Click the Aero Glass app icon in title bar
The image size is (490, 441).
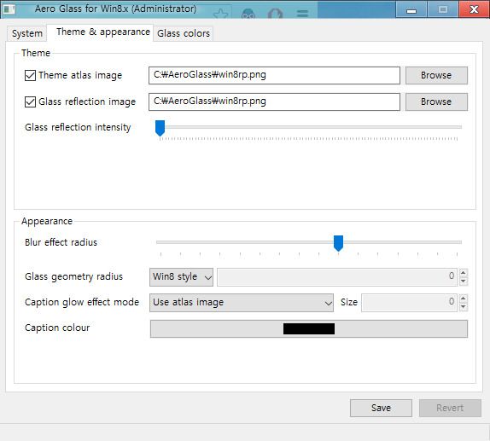[x=9, y=9]
